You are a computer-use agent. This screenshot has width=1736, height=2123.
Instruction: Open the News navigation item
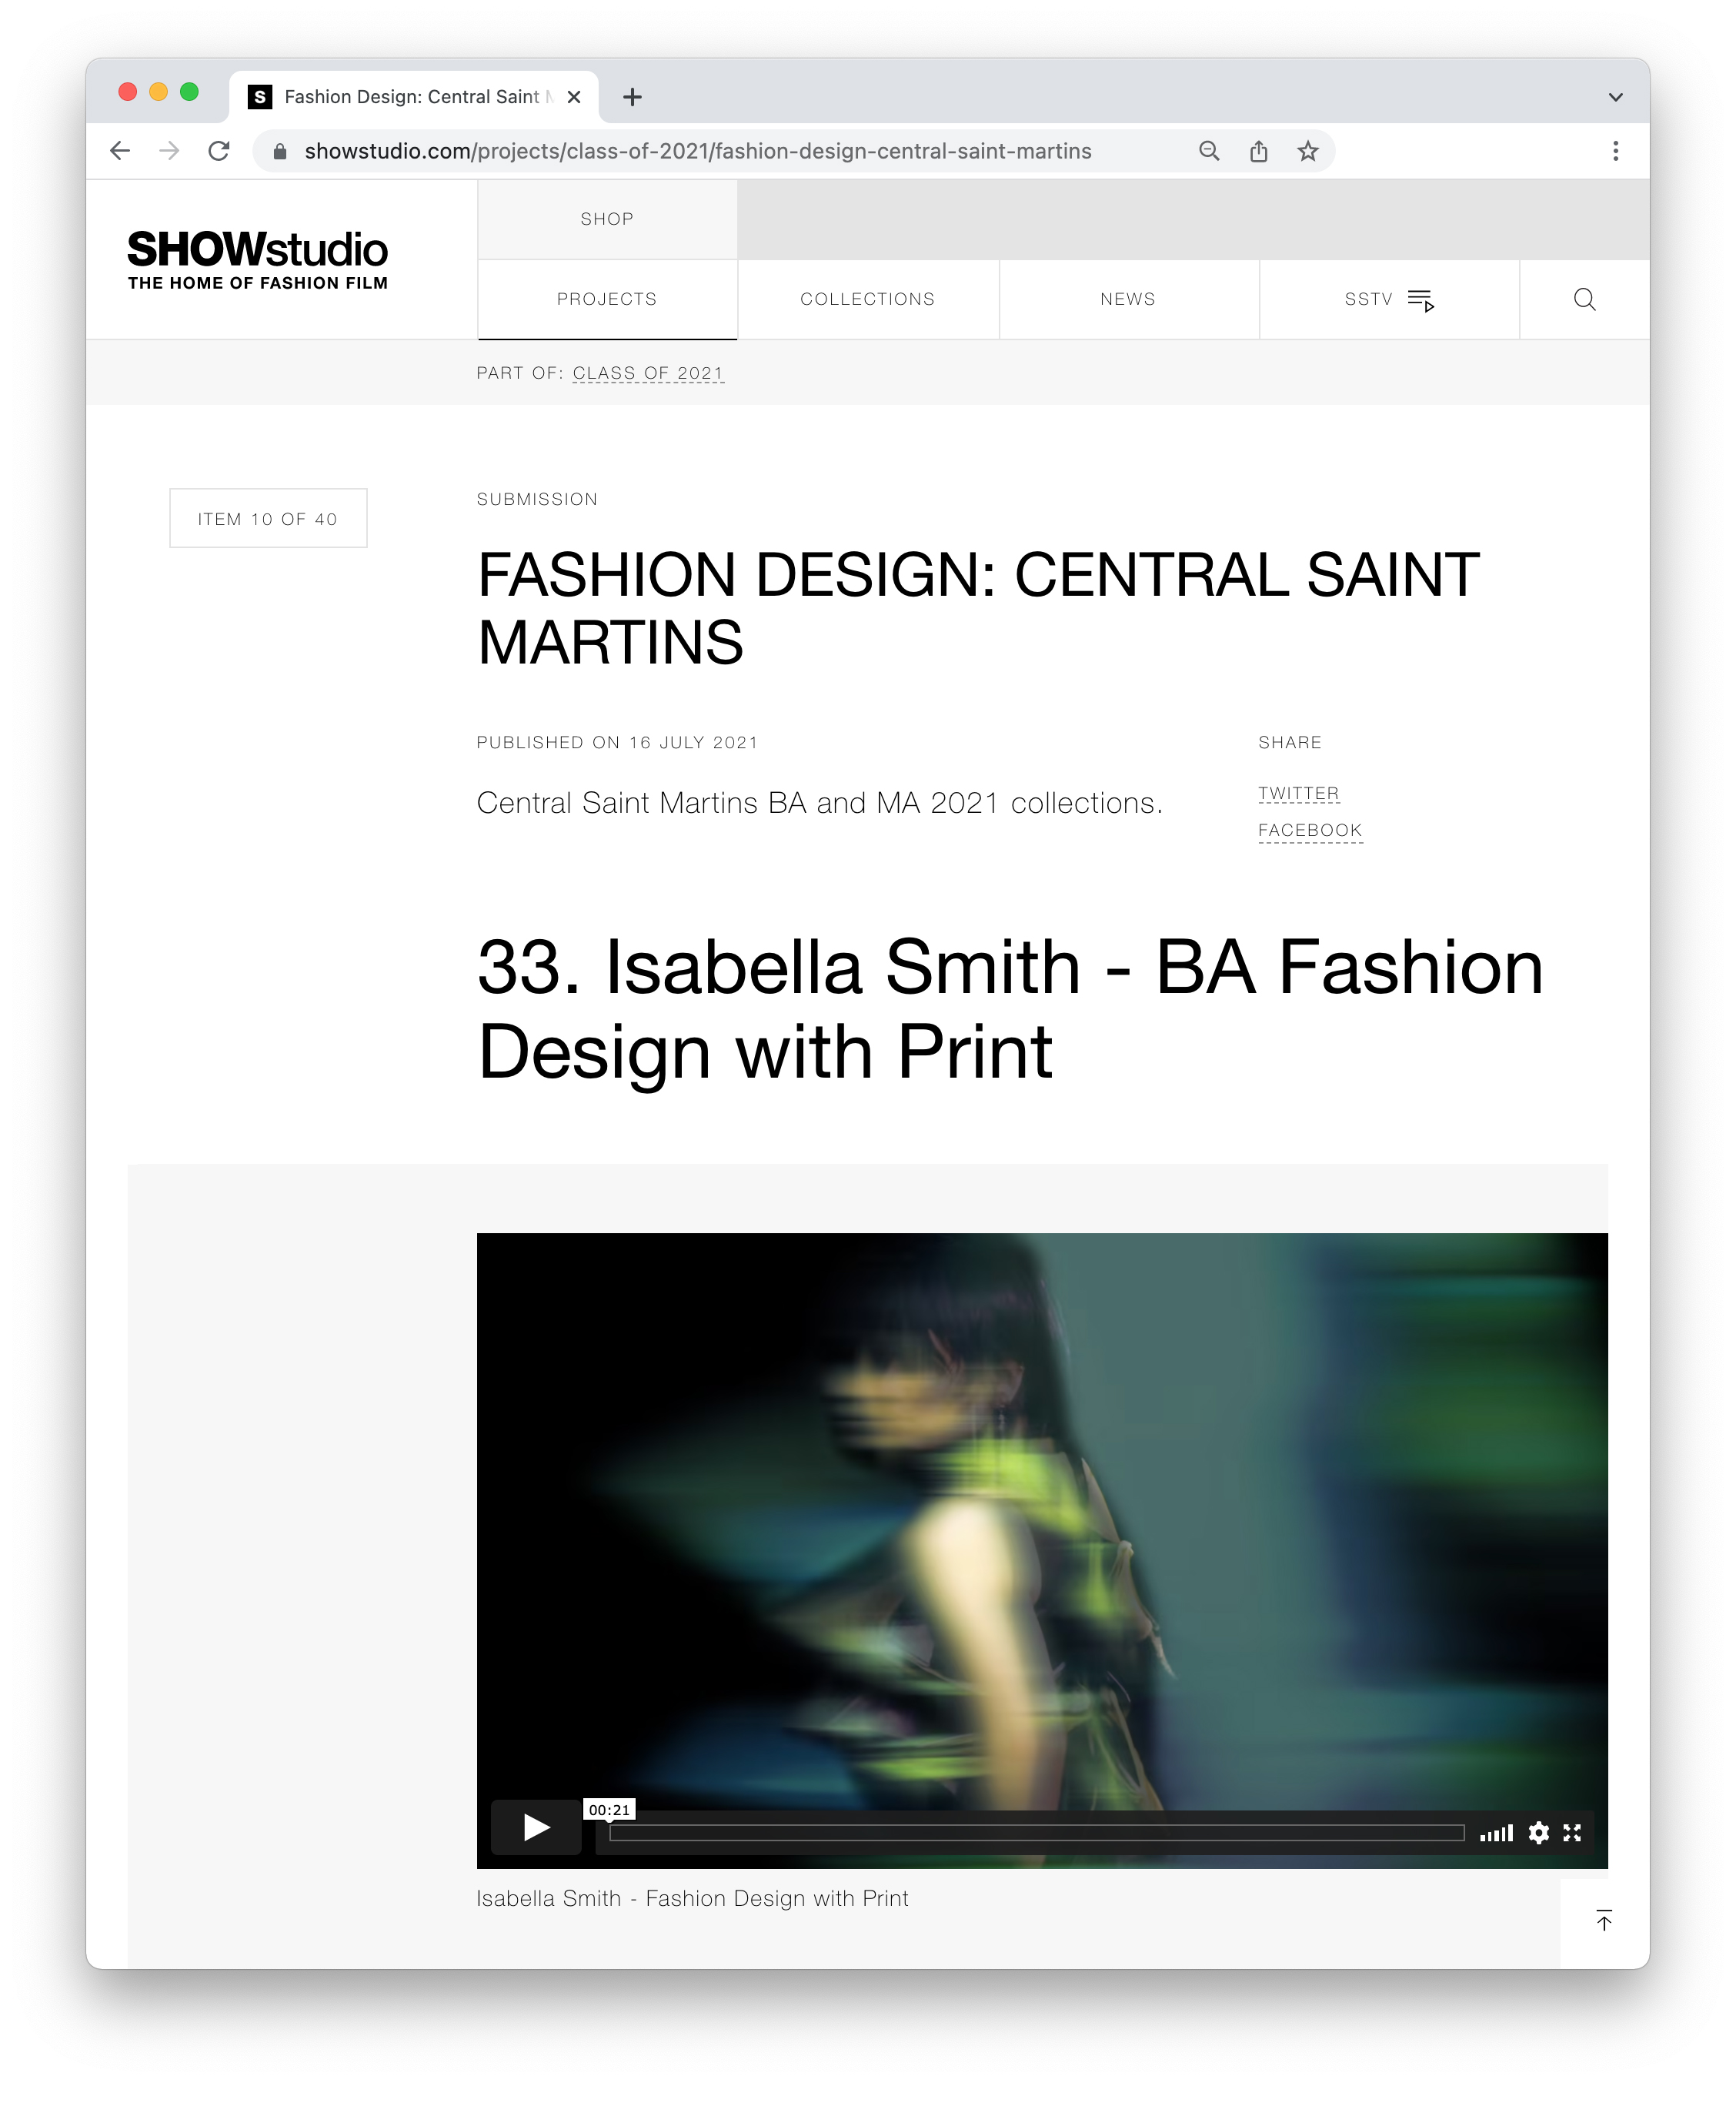tap(1128, 299)
